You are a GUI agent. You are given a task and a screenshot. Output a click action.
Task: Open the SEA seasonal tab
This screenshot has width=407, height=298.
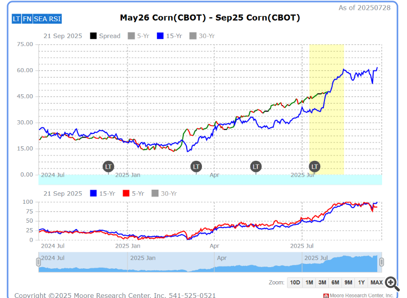tap(40, 19)
